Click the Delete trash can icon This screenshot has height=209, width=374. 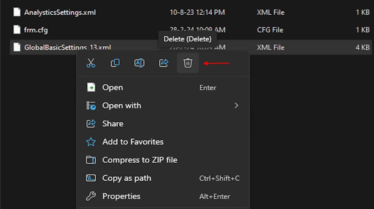[188, 63]
